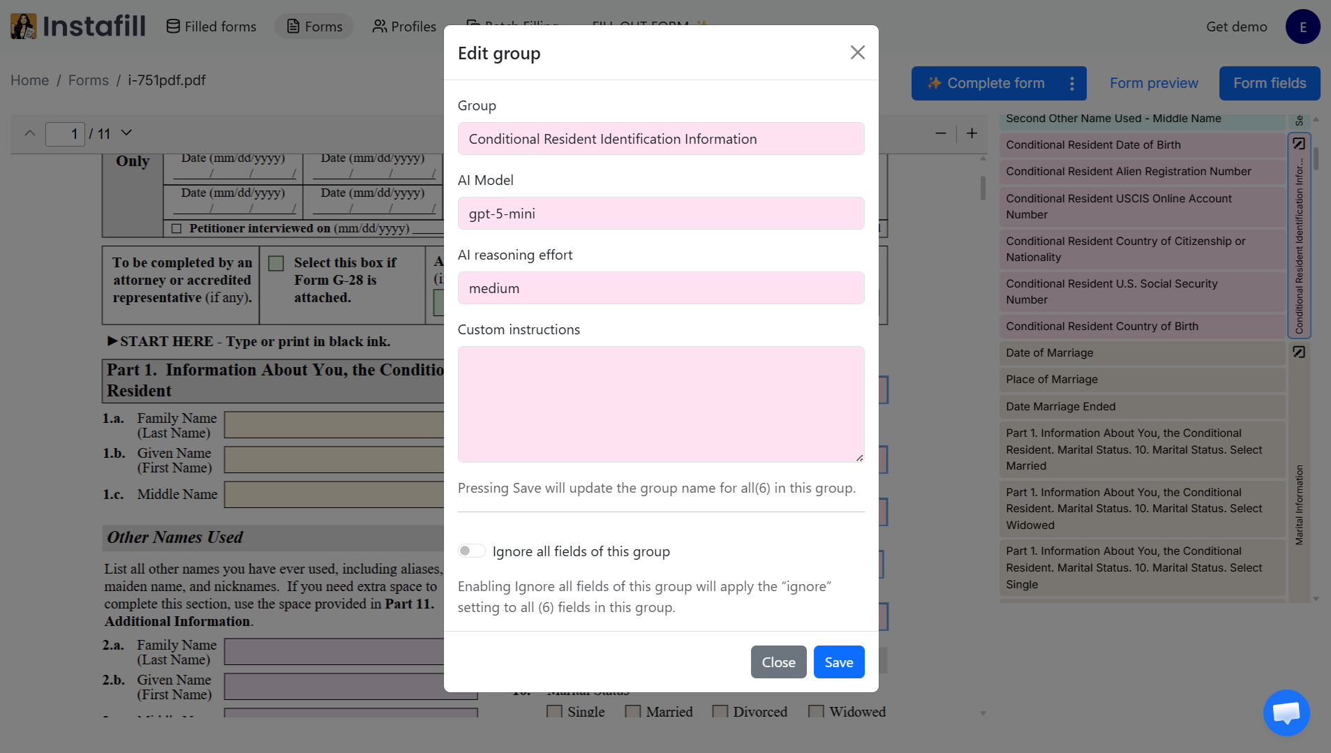
Task: Click the edit icon for the Marital Information group
Action: click(1299, 352)
